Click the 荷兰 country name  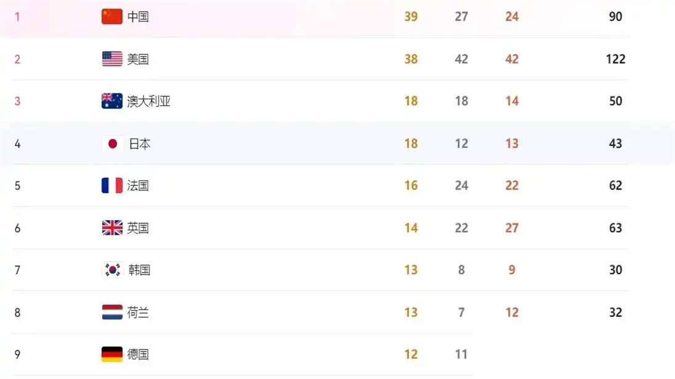(x=138, y=313)
